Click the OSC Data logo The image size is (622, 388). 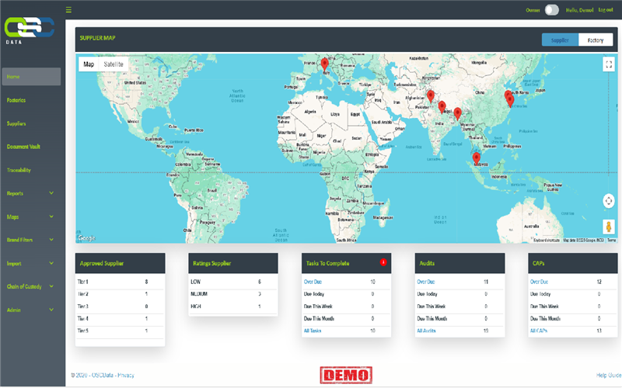[x=30, y=29]
